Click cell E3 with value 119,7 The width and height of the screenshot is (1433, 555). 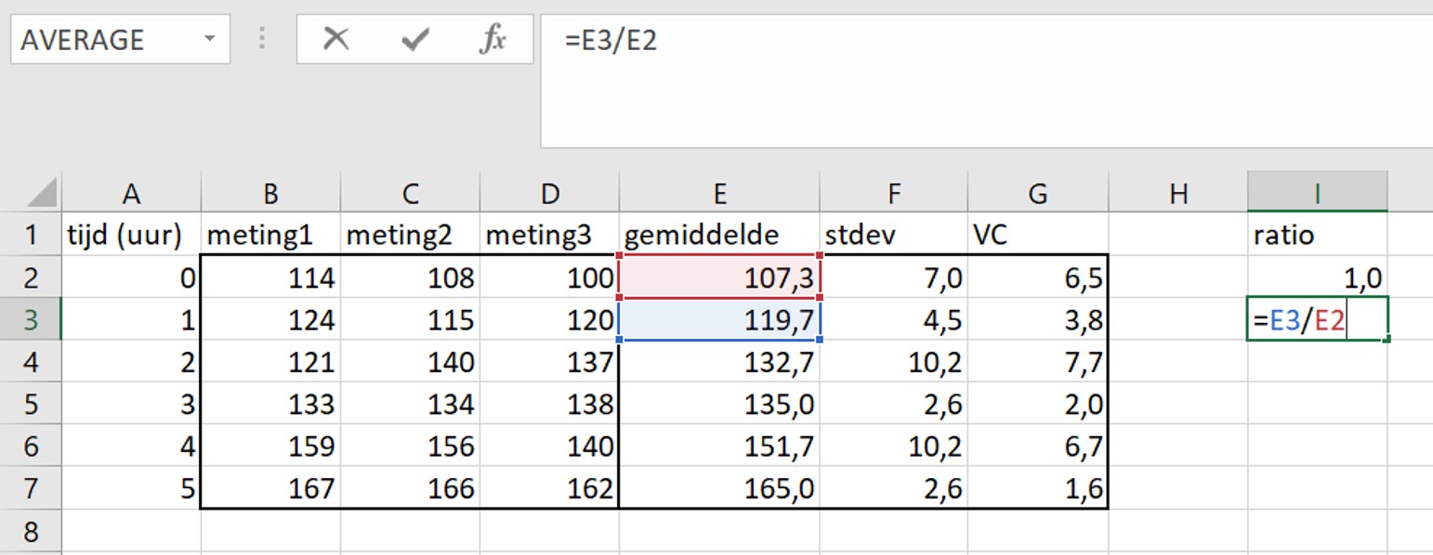pyautogui.click(x=719, y=320)
